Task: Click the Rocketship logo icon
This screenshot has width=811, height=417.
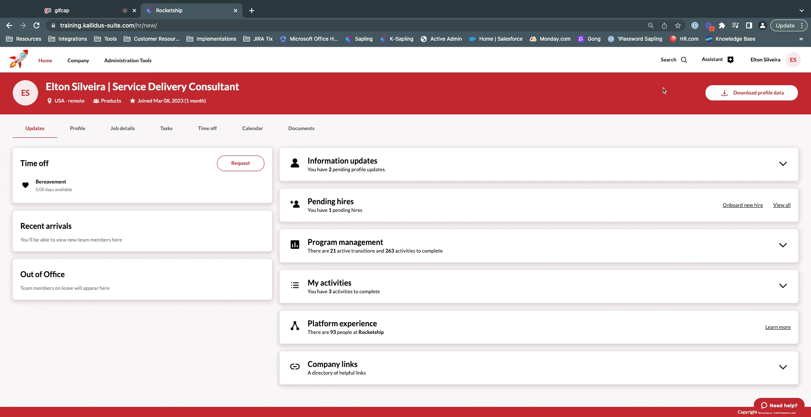Action: pyautogui.click(x=19, y=59)
